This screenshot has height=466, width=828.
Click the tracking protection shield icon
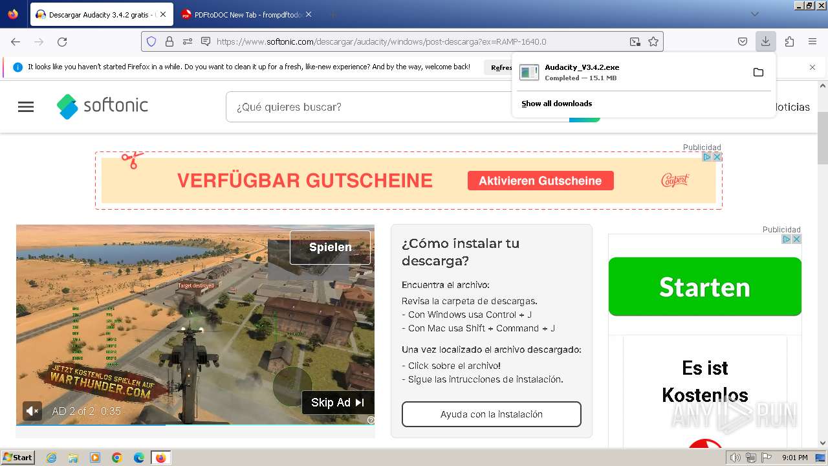(151, 41)
